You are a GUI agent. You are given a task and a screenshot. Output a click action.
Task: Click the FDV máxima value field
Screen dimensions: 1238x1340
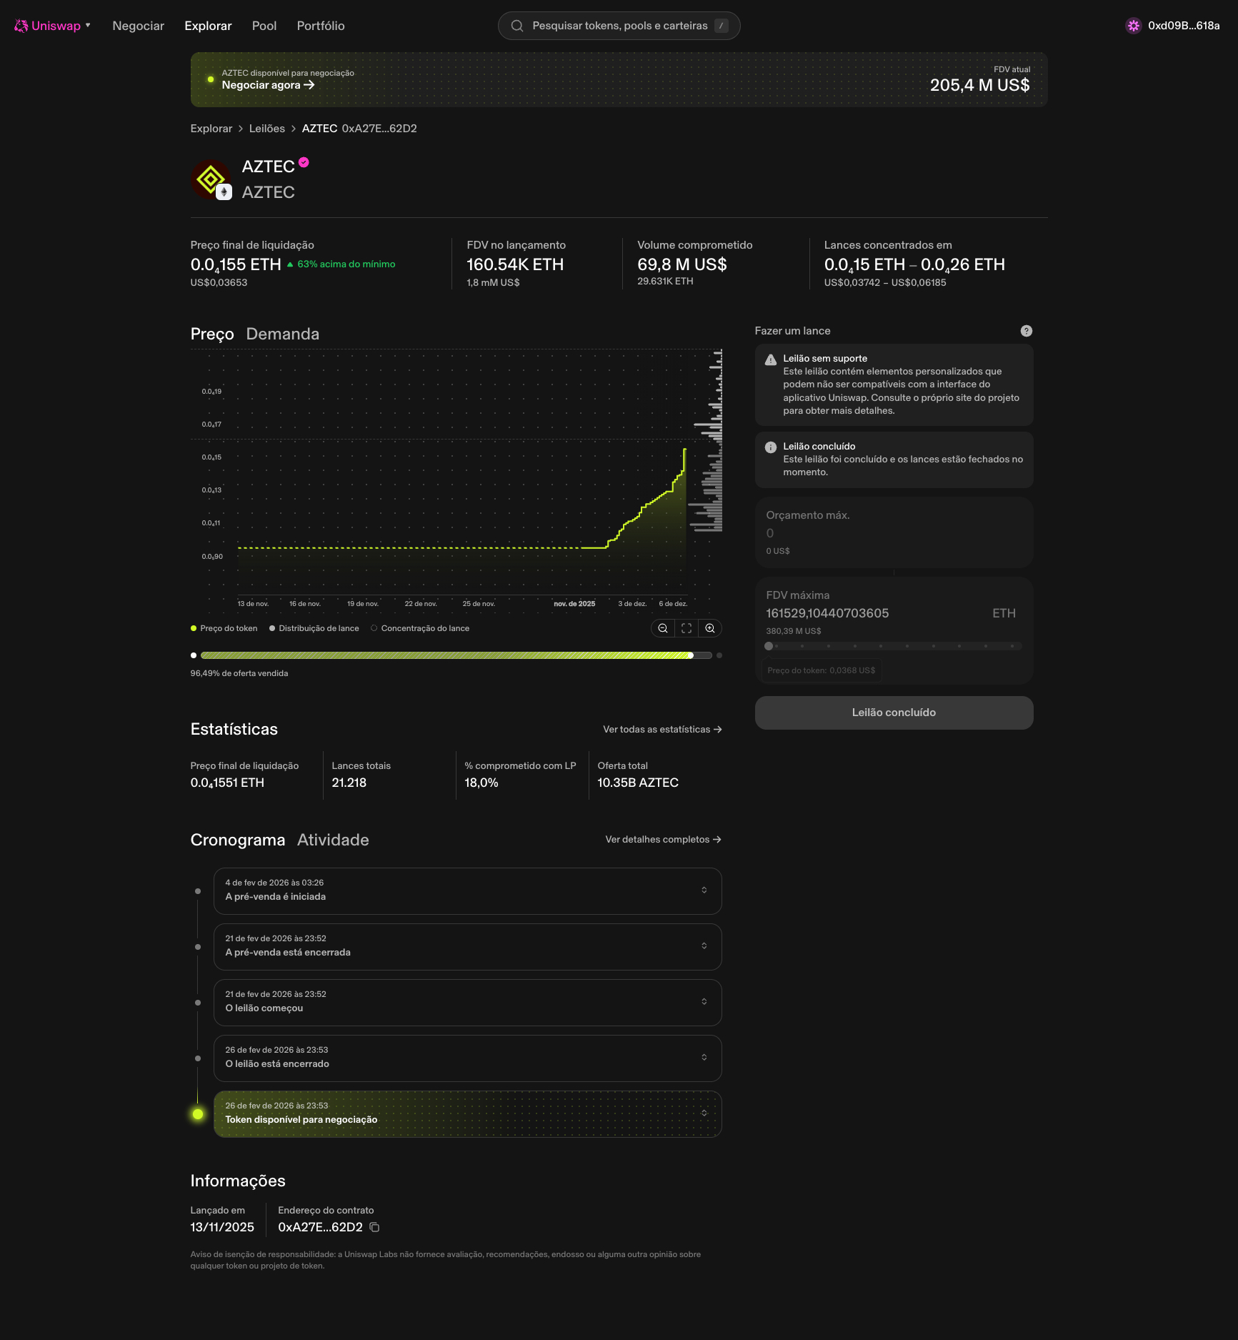coord(827,613)
